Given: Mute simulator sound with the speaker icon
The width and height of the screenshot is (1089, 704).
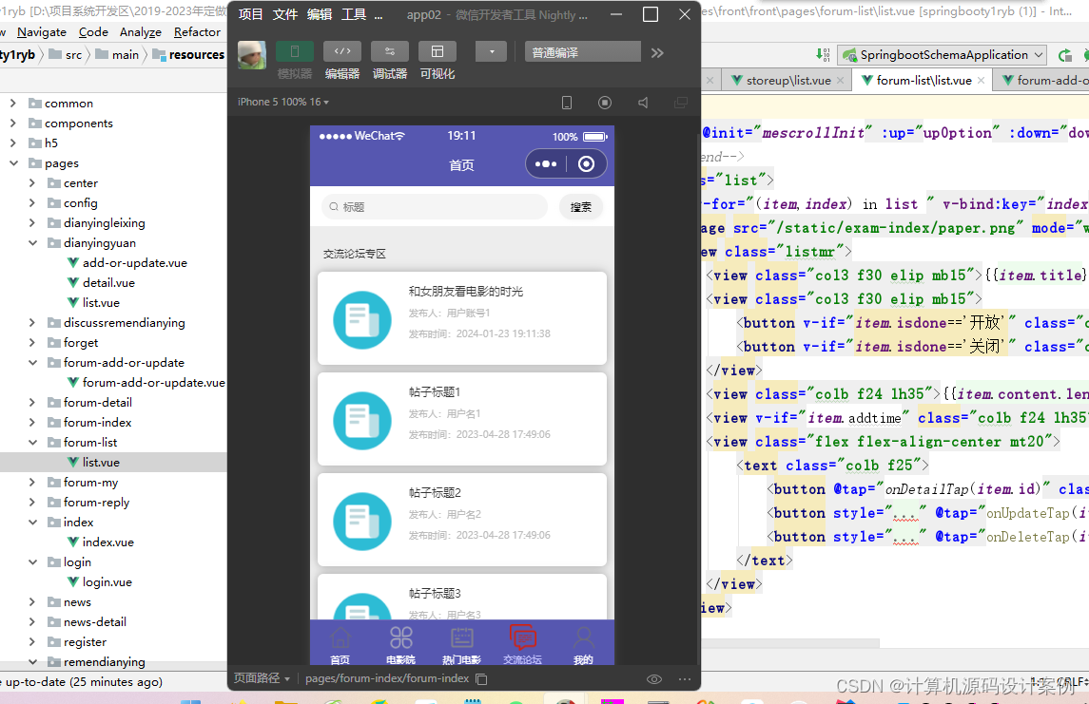Looking at the screenshot, I should coord(643,103).
